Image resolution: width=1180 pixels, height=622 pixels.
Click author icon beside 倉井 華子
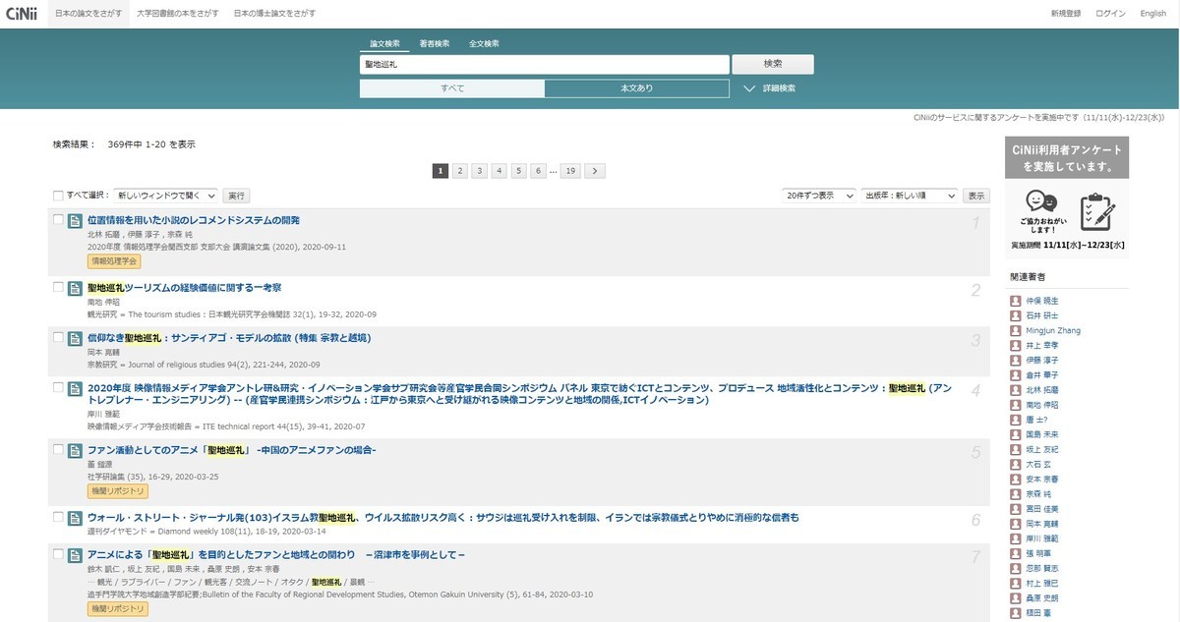(1016, 375)
